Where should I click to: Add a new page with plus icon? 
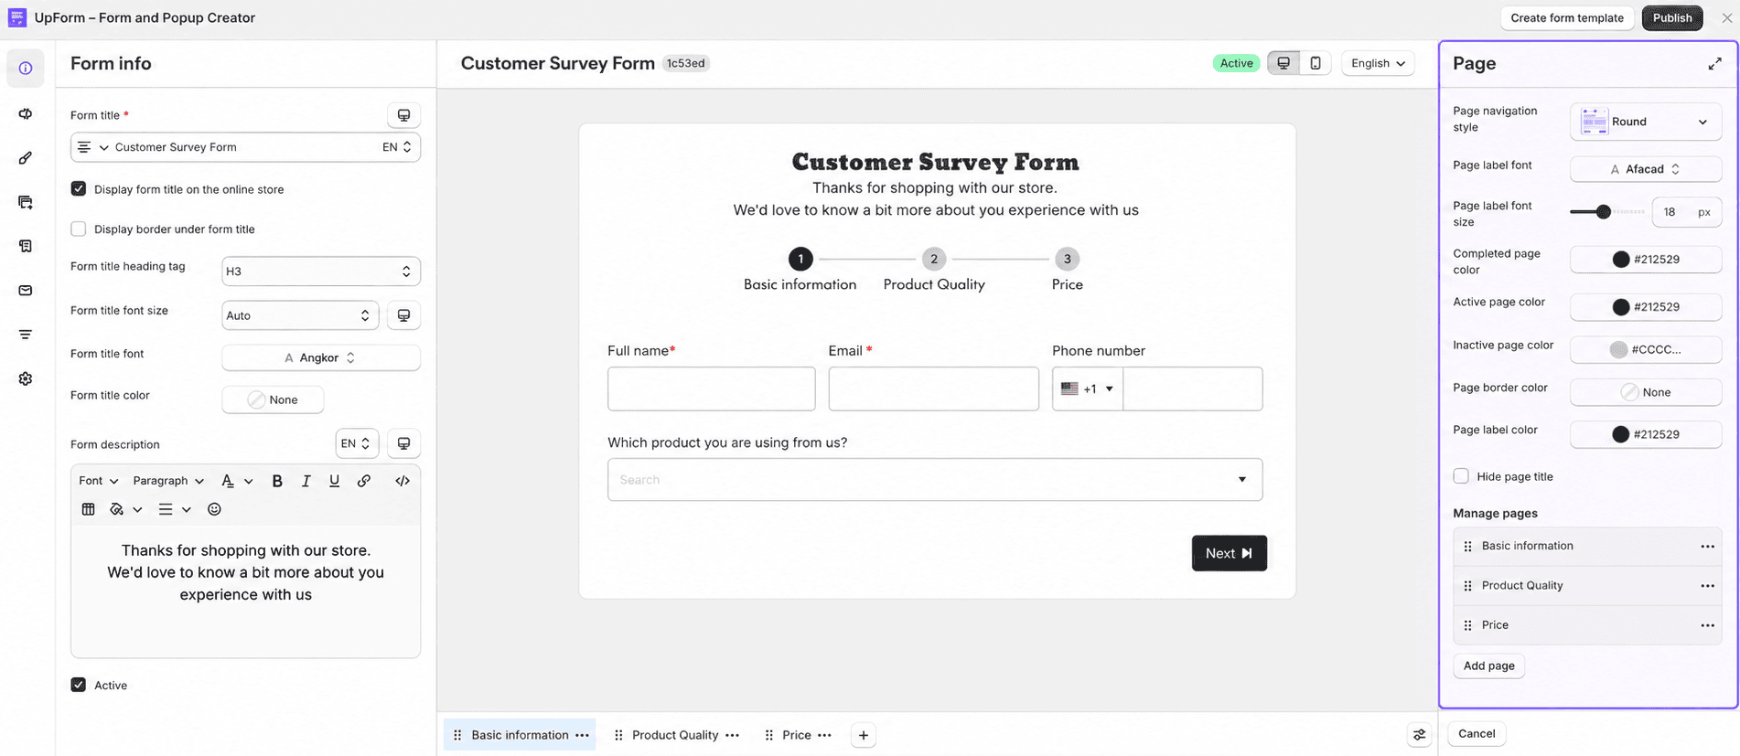pyautogui.click(x=864, y=735)
